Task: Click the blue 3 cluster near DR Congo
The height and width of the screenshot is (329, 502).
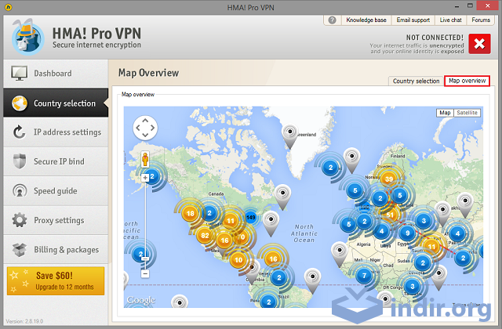Action: tap(413, 286)
